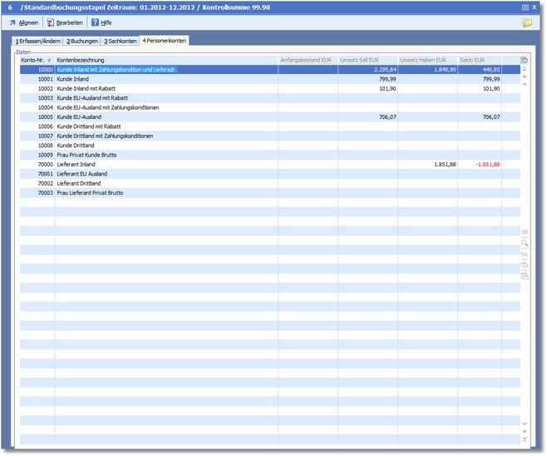Toggle sort arrow on Konto-Nr. column

49,61
